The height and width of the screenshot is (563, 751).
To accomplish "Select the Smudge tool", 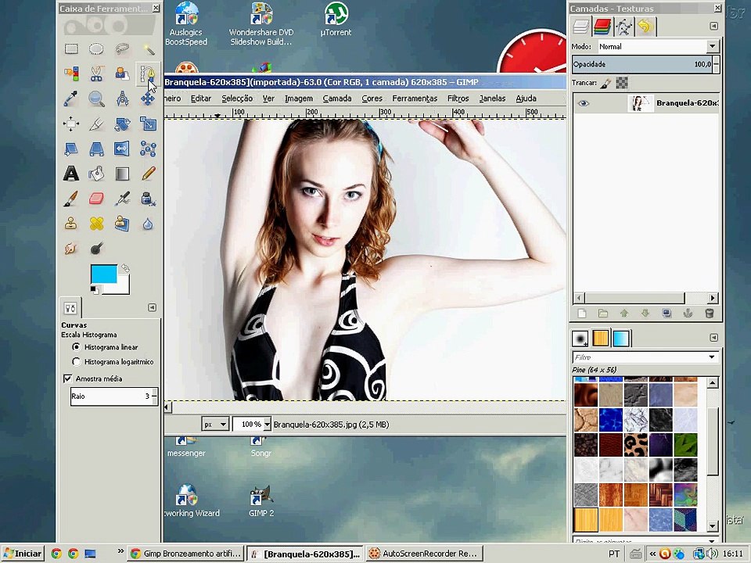I will coord(71,248).
